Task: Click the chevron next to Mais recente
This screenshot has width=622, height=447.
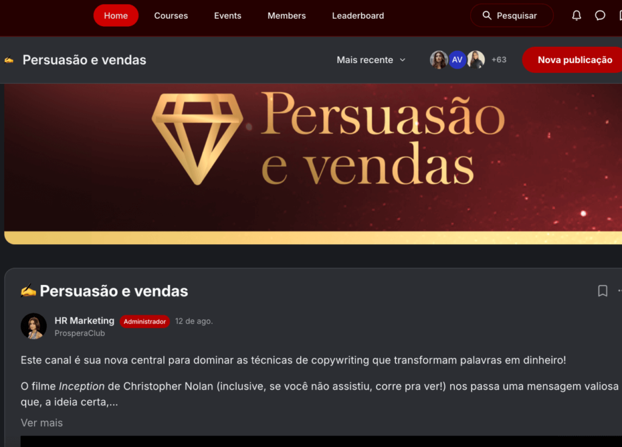Action: (402, 60)
